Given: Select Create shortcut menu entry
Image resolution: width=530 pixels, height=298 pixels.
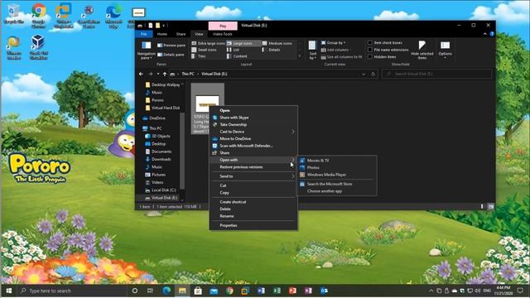Looking at the screenshot, I should (x=253, y=202).
